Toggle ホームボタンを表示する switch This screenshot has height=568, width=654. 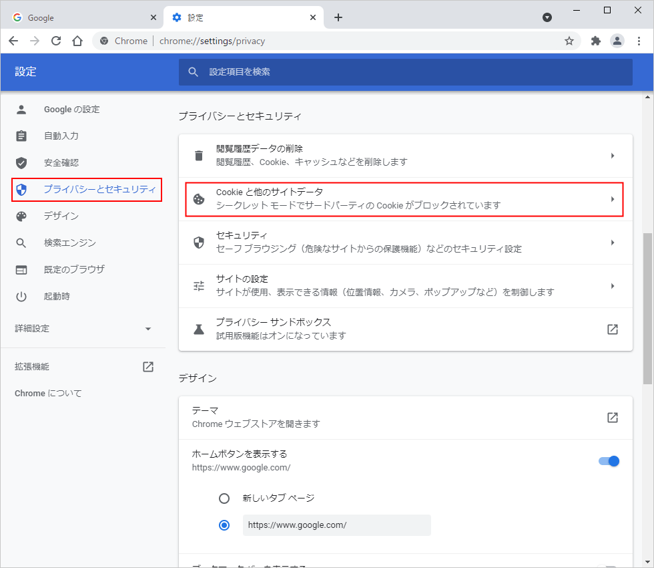tap(609, 461)
